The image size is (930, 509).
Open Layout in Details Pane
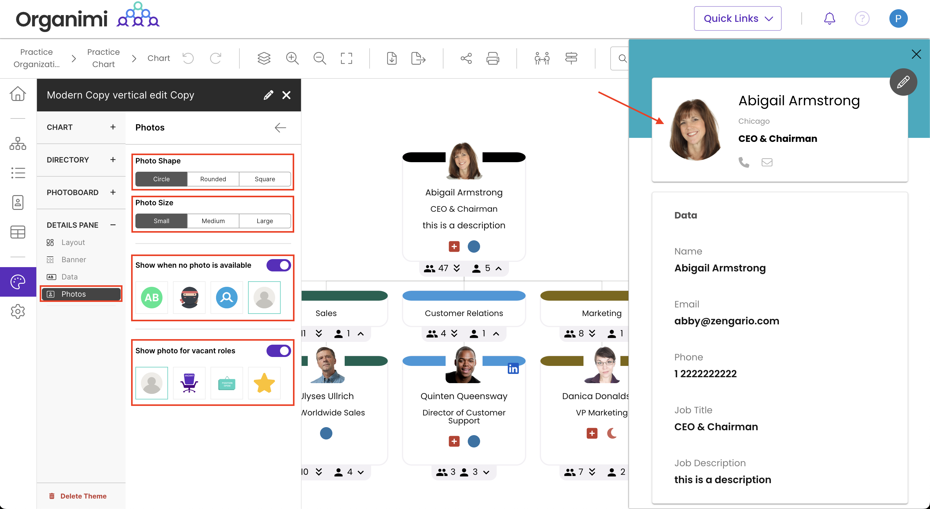(x=73, y=242)
